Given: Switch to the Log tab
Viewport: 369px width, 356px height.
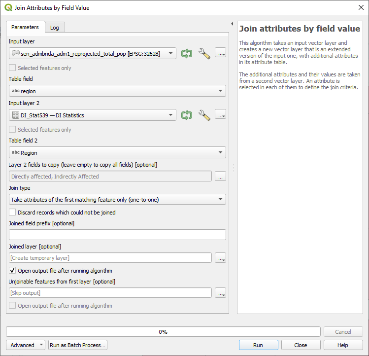Looking at the screenshot, I should (x=55, y=28).
